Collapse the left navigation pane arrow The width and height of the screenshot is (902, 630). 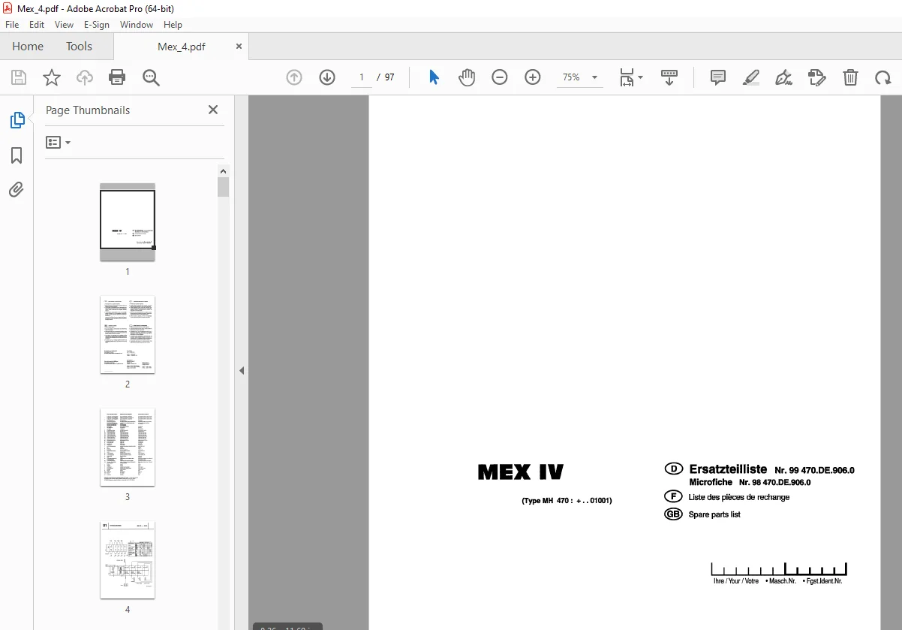(x=242, y=370)
